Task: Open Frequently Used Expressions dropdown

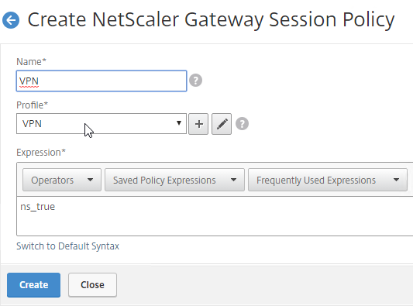Action: pyautogui.click(x=328, y=181)
